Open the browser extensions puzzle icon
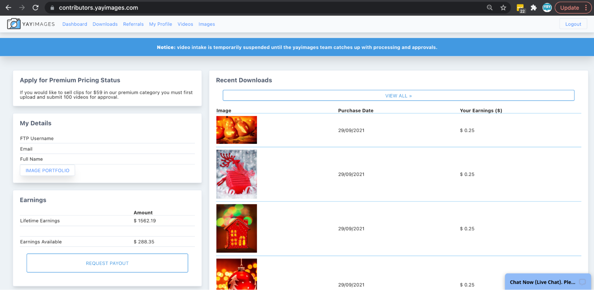594x290 pixels. point(534,8)
